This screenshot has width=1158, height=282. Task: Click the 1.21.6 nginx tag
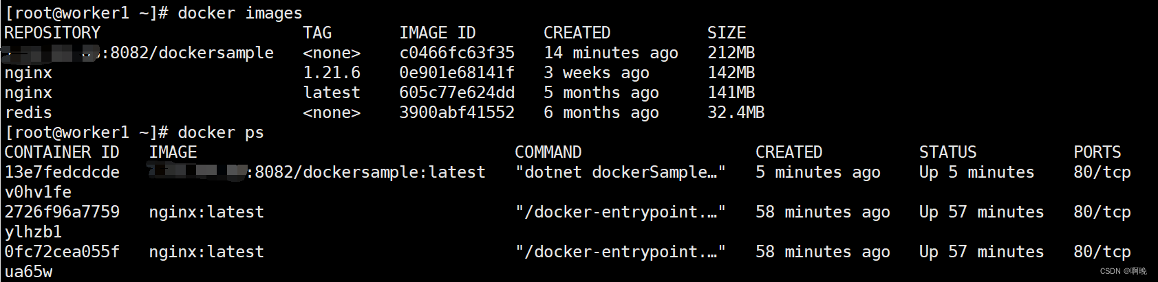point(332,73)
